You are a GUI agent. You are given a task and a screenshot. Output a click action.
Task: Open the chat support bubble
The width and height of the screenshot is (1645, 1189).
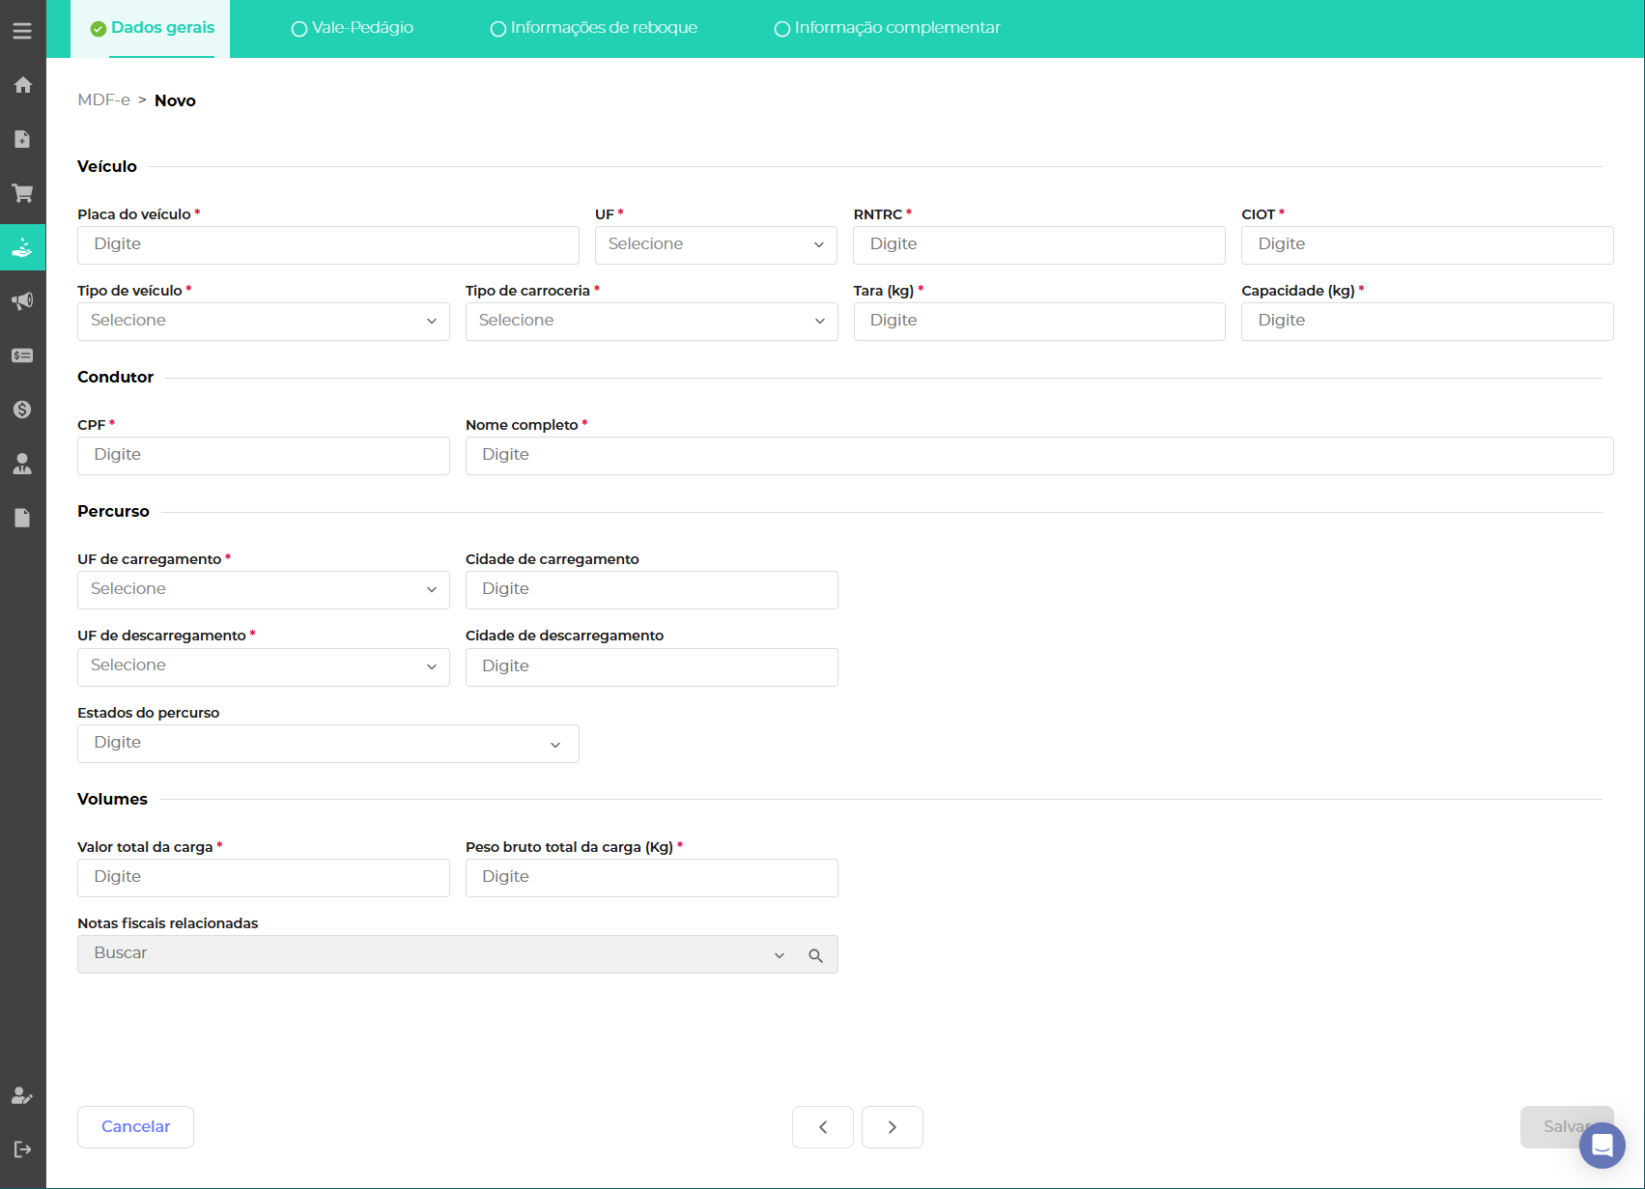[x=1602, y=1146]
